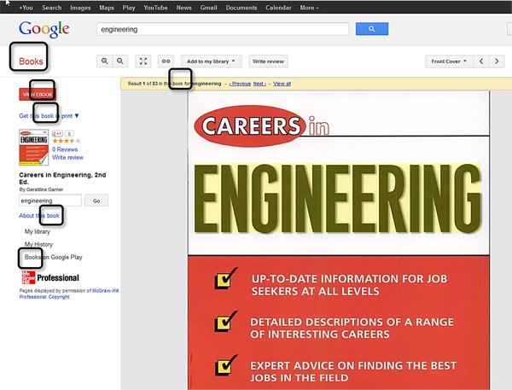Open the Front Cover dropdown
This screenshot has height=390, width=512.
449,61
